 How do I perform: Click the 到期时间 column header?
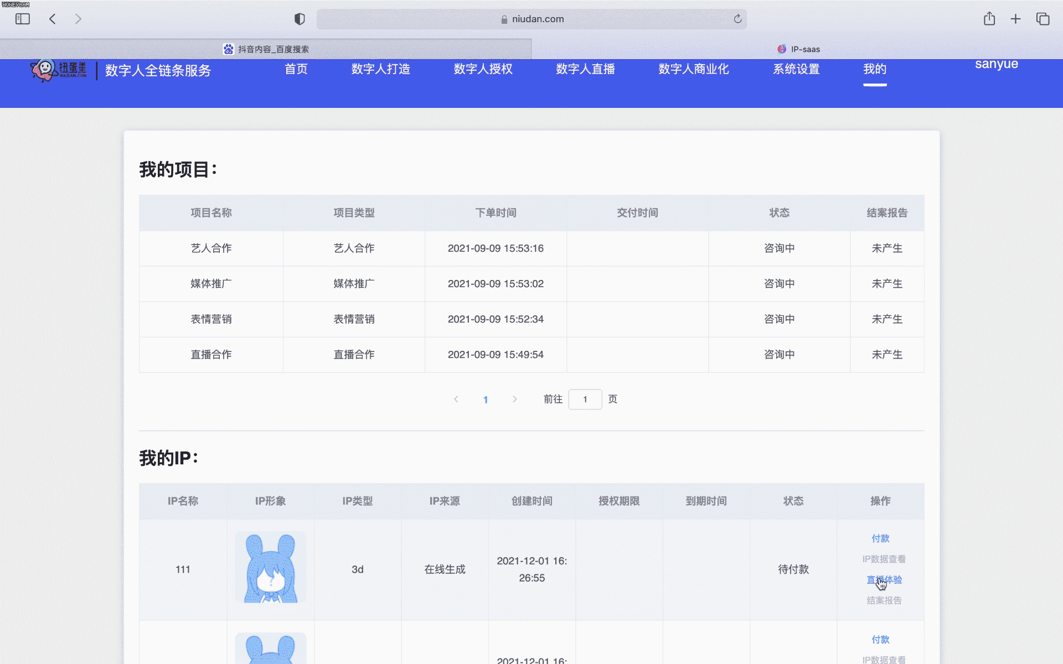tap(706, 501)
